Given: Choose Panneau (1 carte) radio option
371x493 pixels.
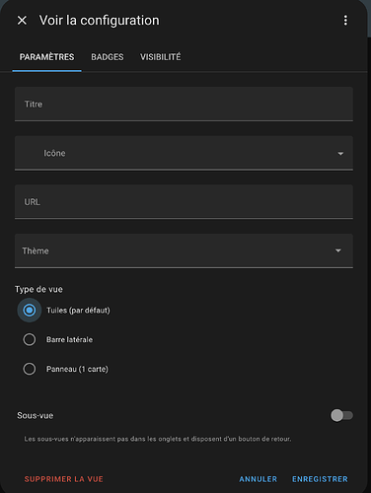Looking at the screenshot, I should pos(30,369).
